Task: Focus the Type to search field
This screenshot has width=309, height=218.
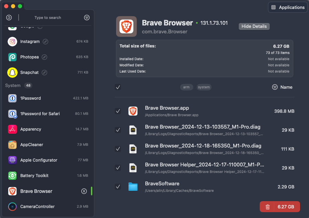Action: point(48,18)
